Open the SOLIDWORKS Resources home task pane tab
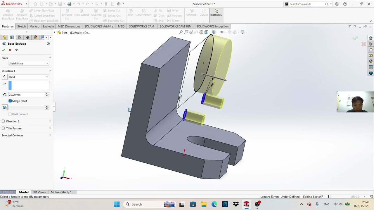The image size is (374, 210). 371,38
